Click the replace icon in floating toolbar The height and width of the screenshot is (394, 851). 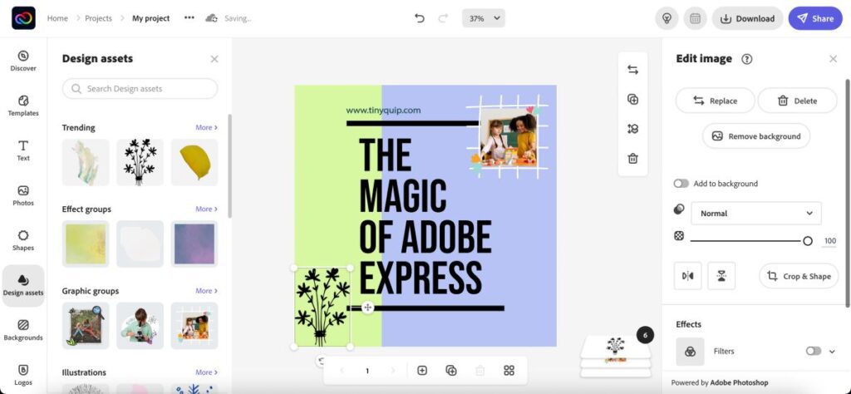(632, 70)
